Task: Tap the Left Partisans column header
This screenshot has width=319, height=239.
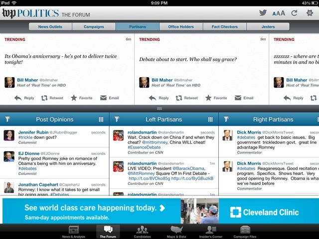Action: (x=164, y=119)
